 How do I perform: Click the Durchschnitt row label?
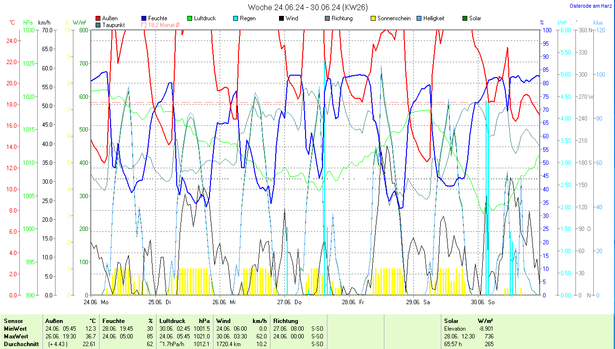(x=20, y=344)
